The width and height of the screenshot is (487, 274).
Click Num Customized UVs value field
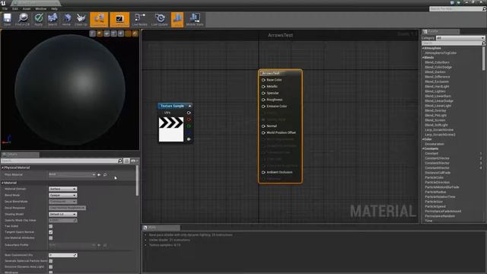click(62, 256)
